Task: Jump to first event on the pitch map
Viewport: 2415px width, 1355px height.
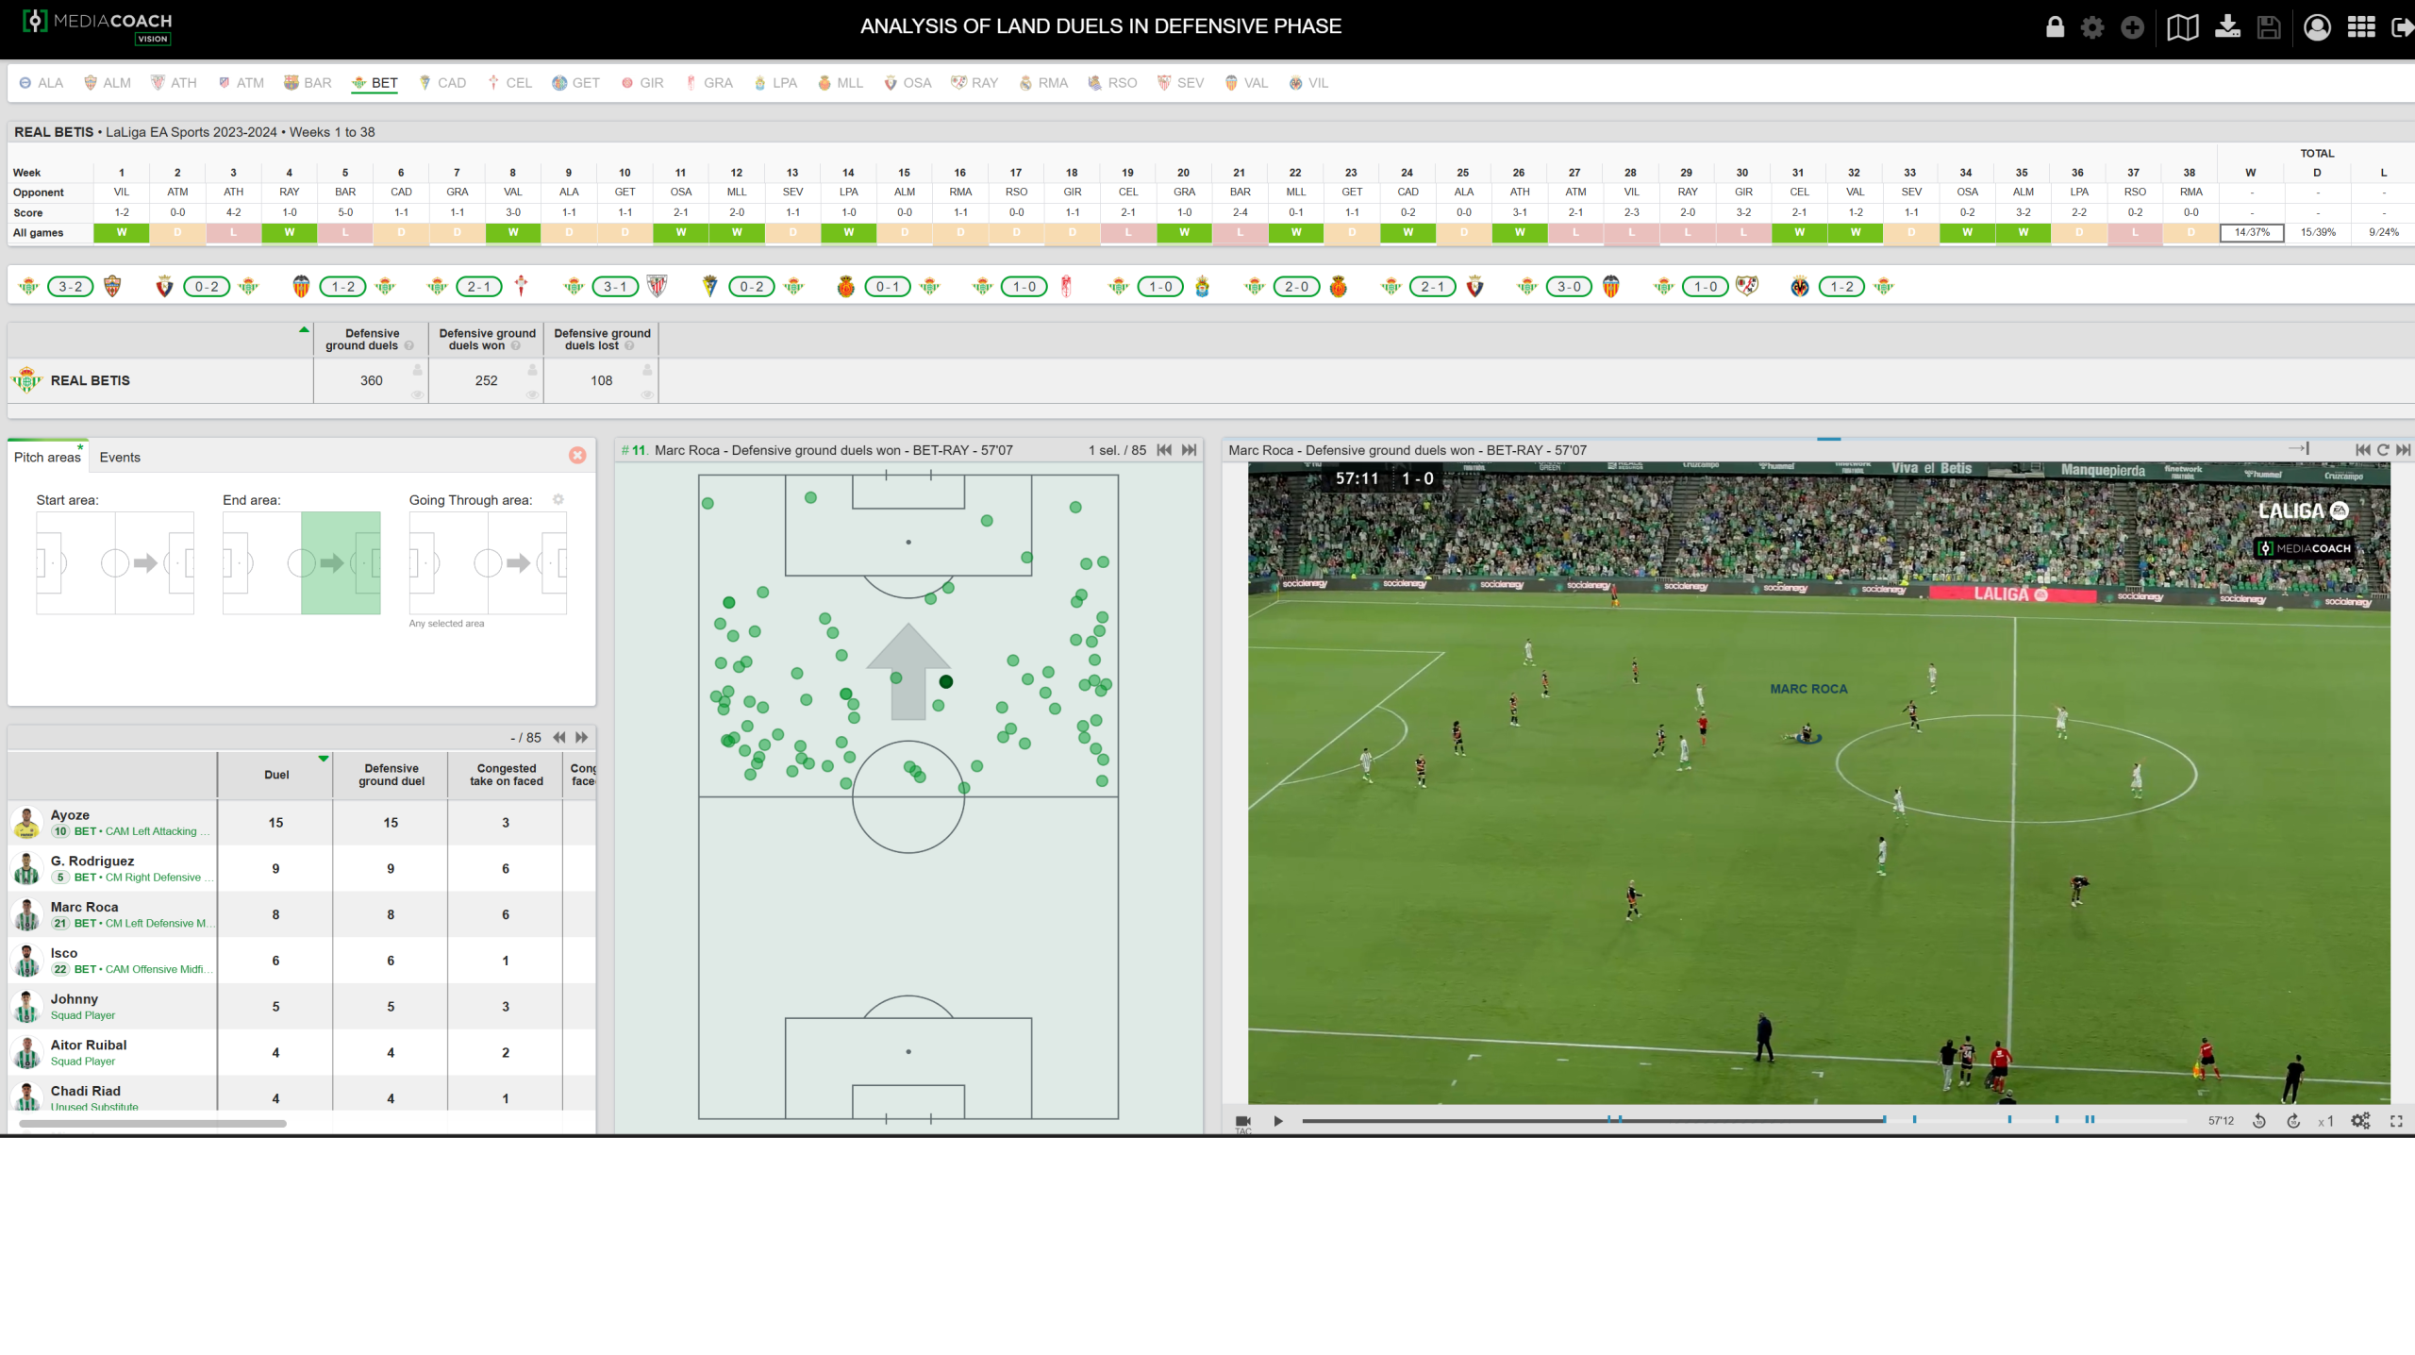Action: tap(1164, 450)
